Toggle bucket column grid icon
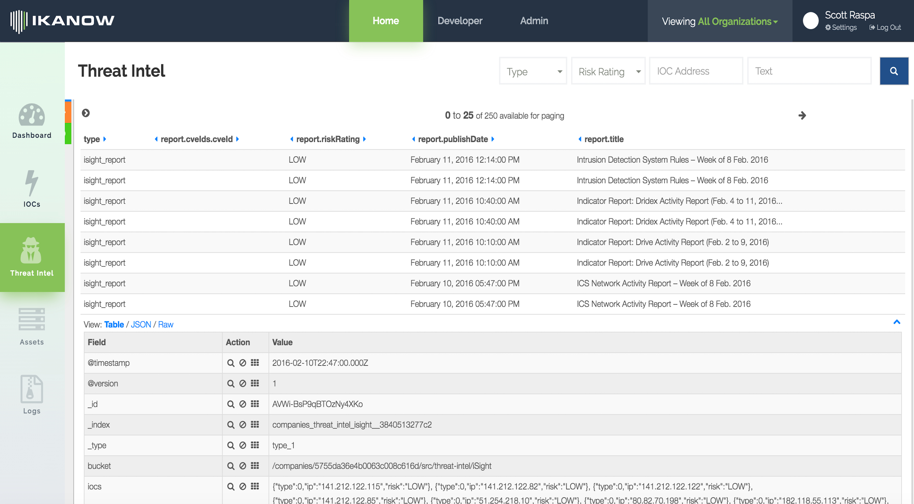Viewport: 914px width, 504px height. (x=255, y=465)
